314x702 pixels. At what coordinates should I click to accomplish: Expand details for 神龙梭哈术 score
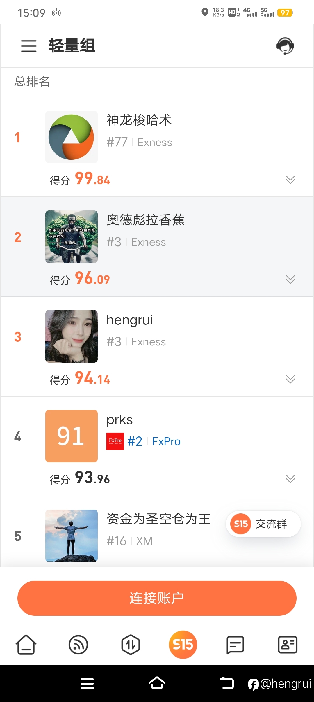tap(290, 180)
